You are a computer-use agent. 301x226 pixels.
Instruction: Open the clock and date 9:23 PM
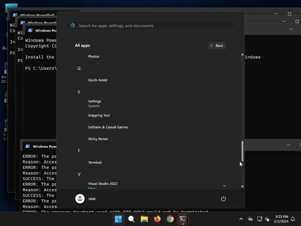tap(281, 219)
